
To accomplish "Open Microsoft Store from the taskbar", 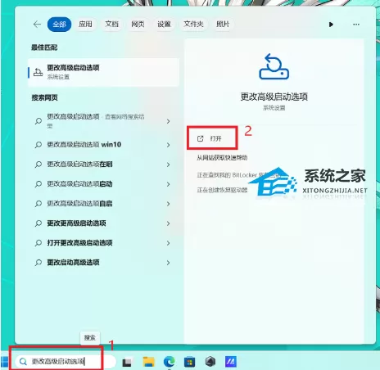I will 190,362.
